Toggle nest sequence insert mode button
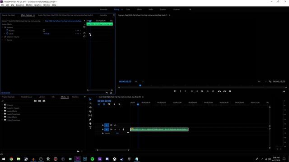289x162 pixels. click(99, 104)
